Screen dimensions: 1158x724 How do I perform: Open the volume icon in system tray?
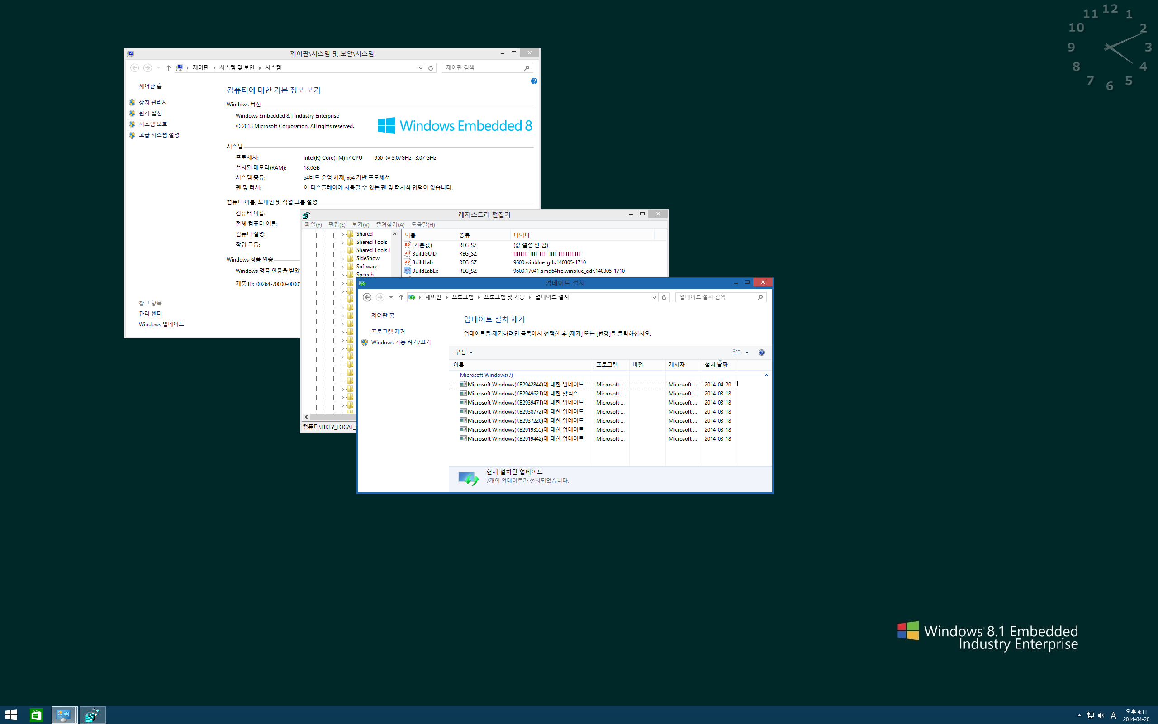pyautogui.click(x=1101, y=715)
